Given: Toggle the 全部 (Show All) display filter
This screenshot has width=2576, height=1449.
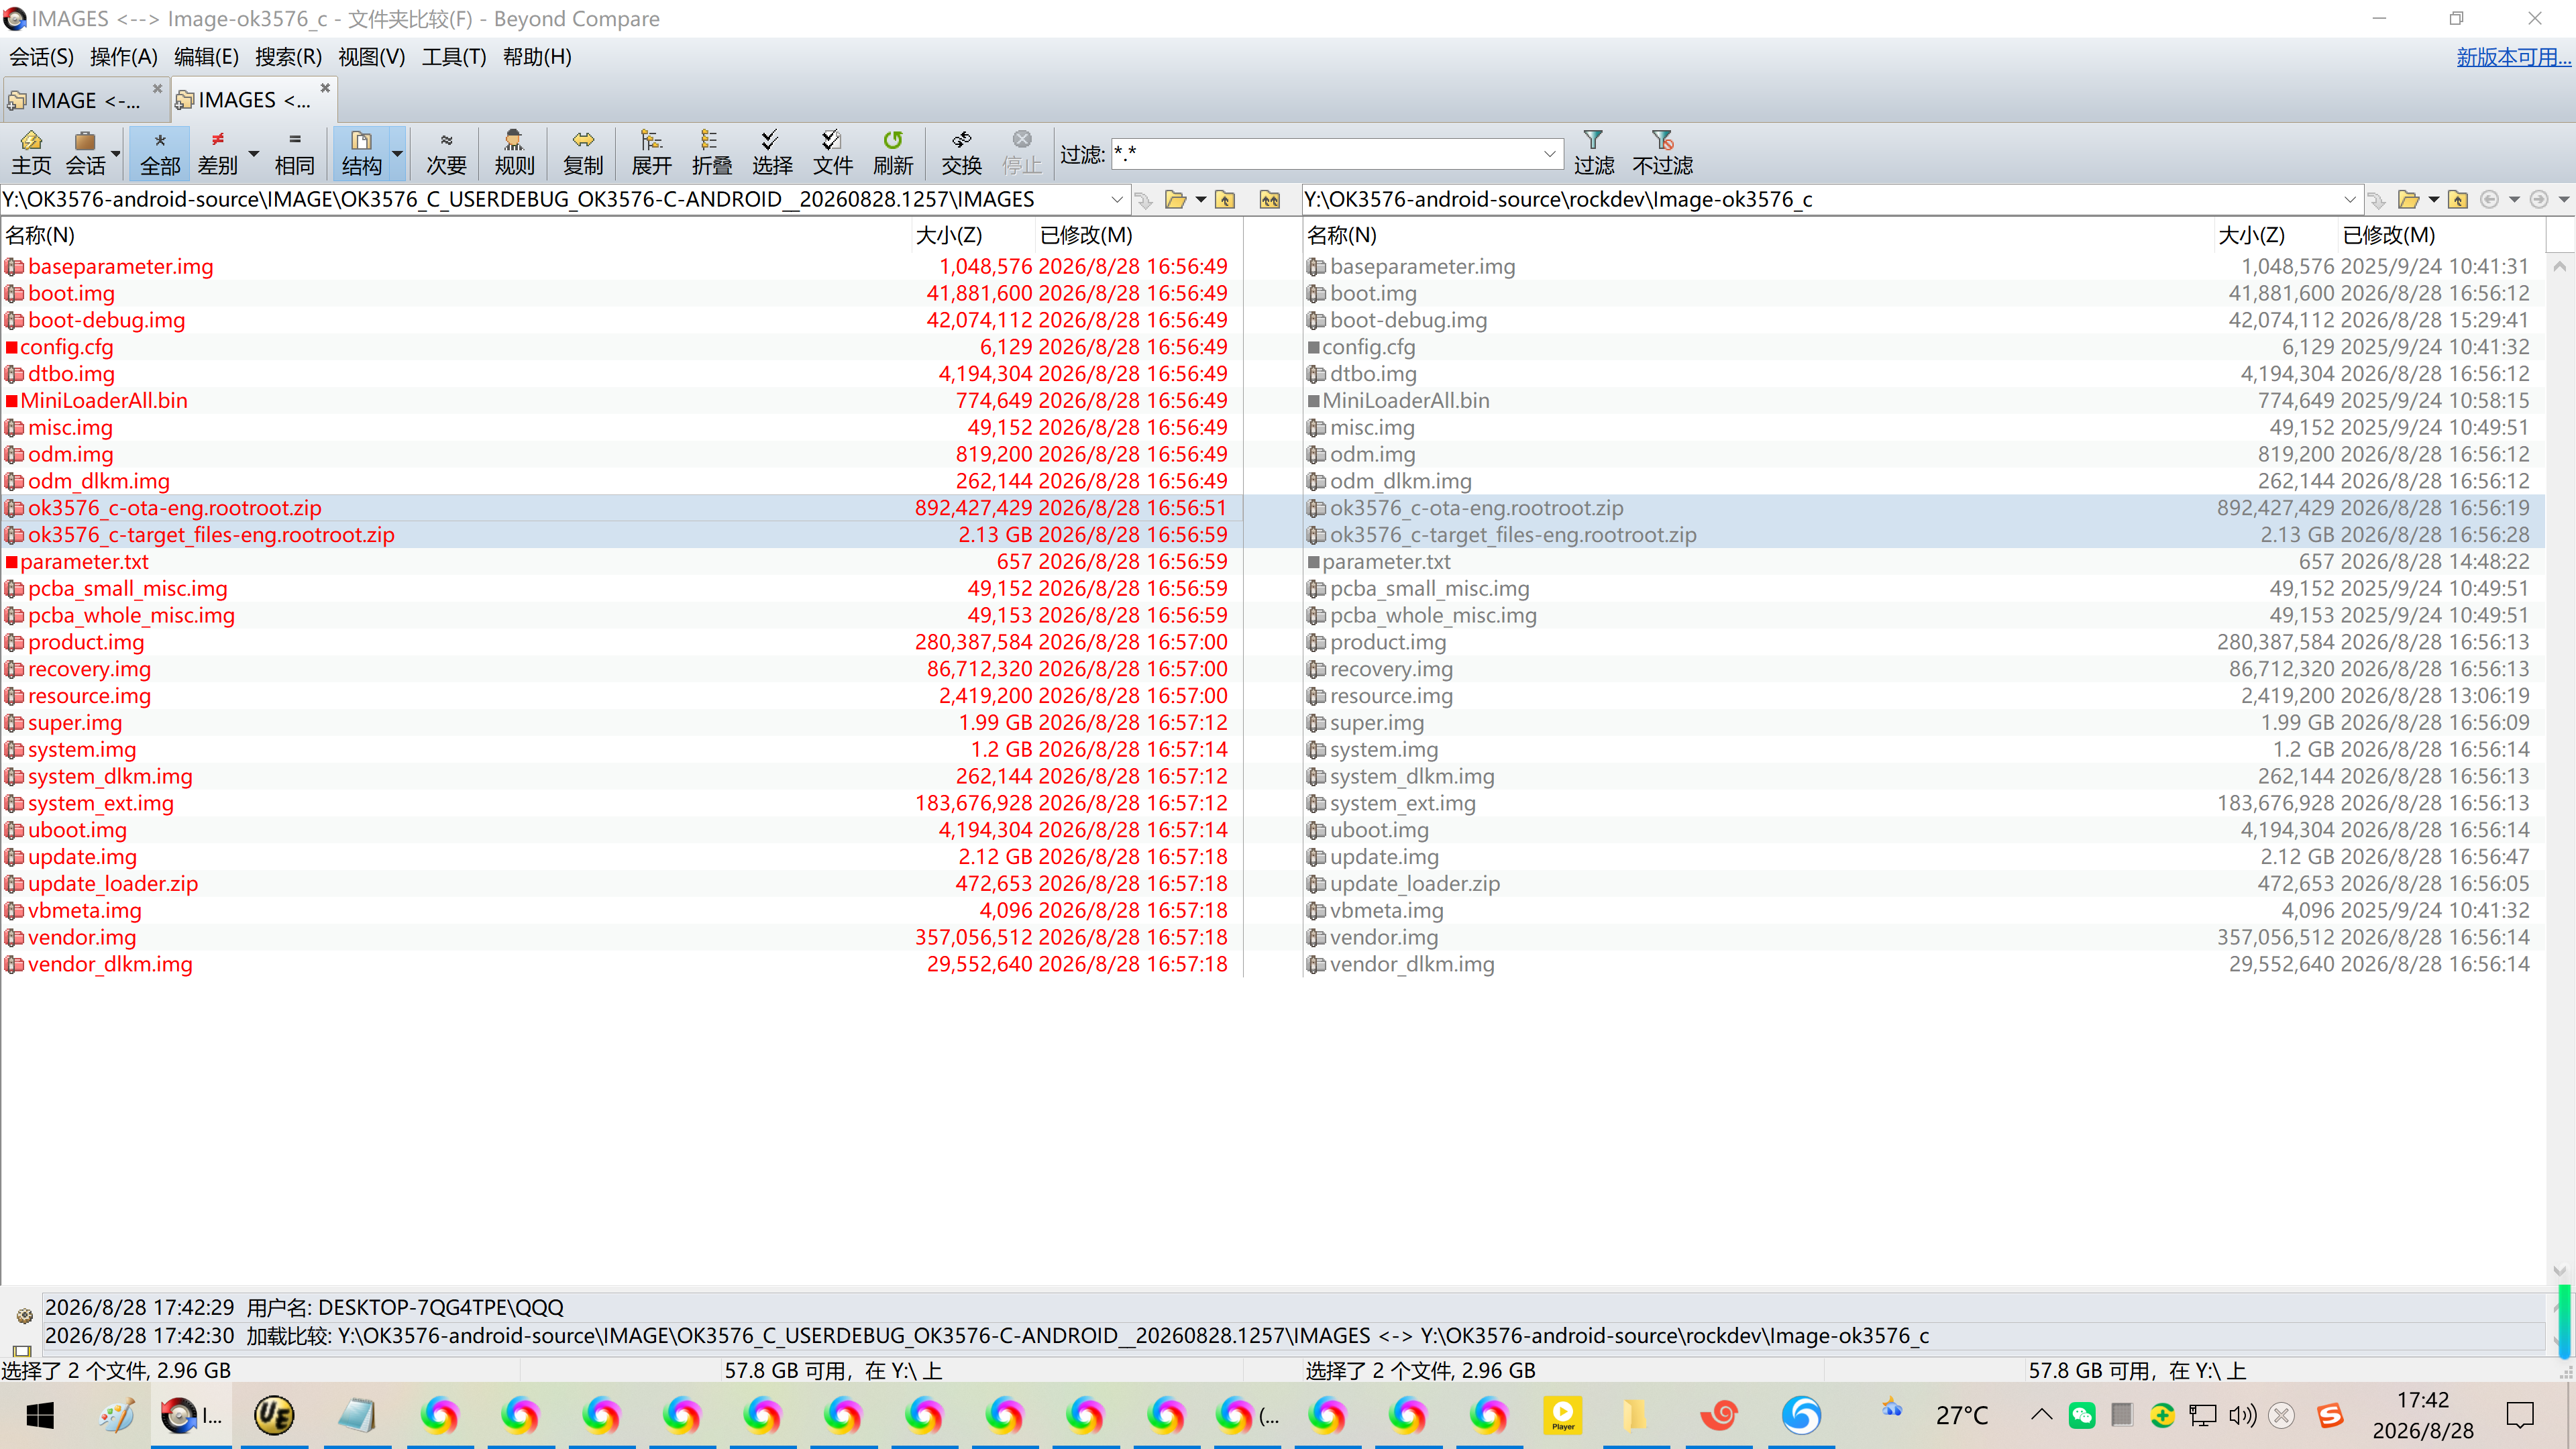Looking at the screenshot, I should pos(160,153).
